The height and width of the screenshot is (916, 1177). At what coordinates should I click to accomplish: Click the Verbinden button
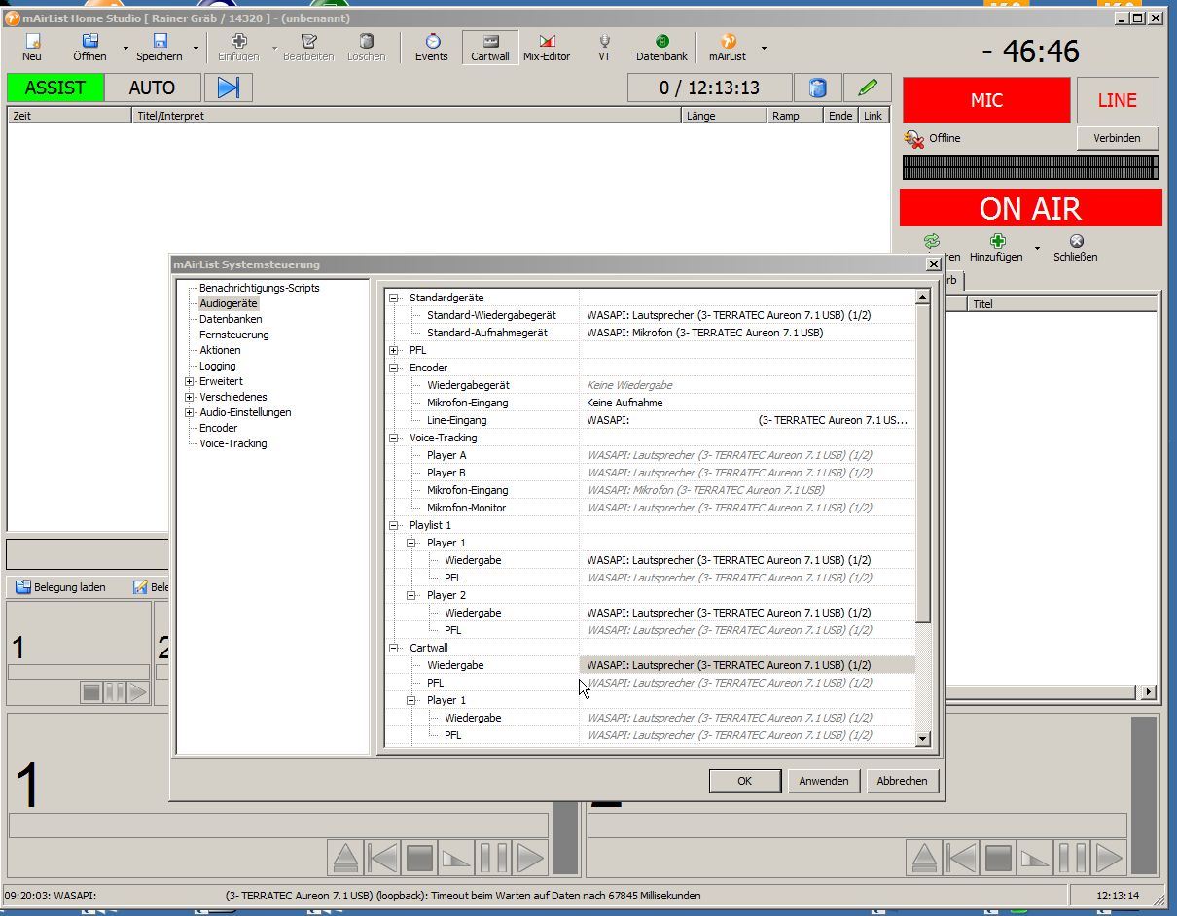click(1117, 138)
